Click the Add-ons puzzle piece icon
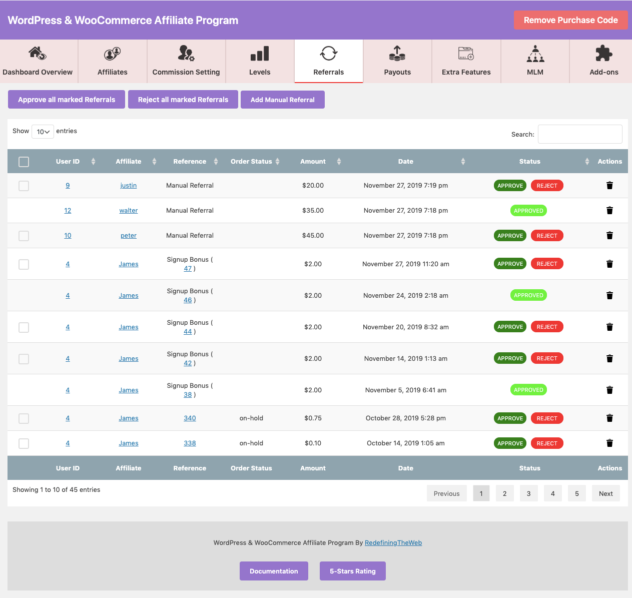 point(604,53)
